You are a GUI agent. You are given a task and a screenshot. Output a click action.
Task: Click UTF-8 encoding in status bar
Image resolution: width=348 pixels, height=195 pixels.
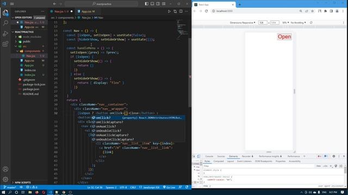tap(123, 187)
